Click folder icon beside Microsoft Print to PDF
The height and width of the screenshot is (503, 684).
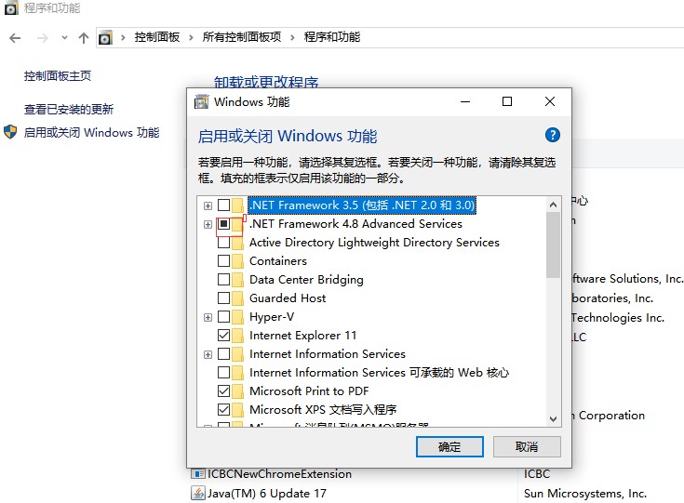[237, 391]
